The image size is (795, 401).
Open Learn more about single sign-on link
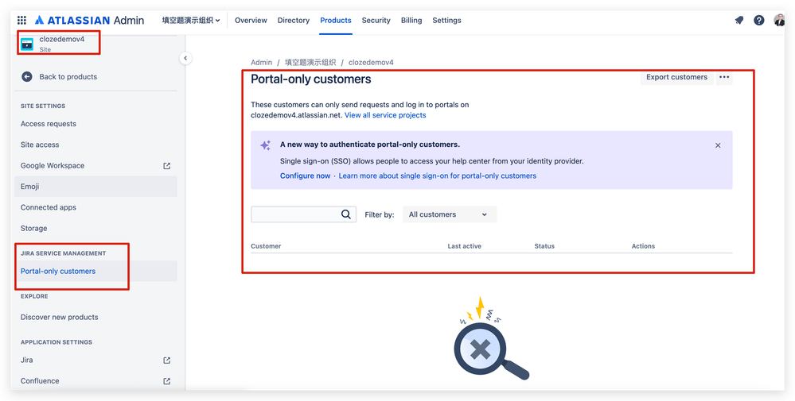[438, 176]
